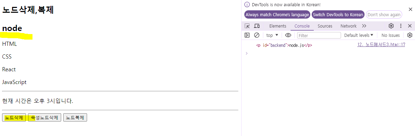Dismiss the DevTools language notification

[x=410, y=9]
